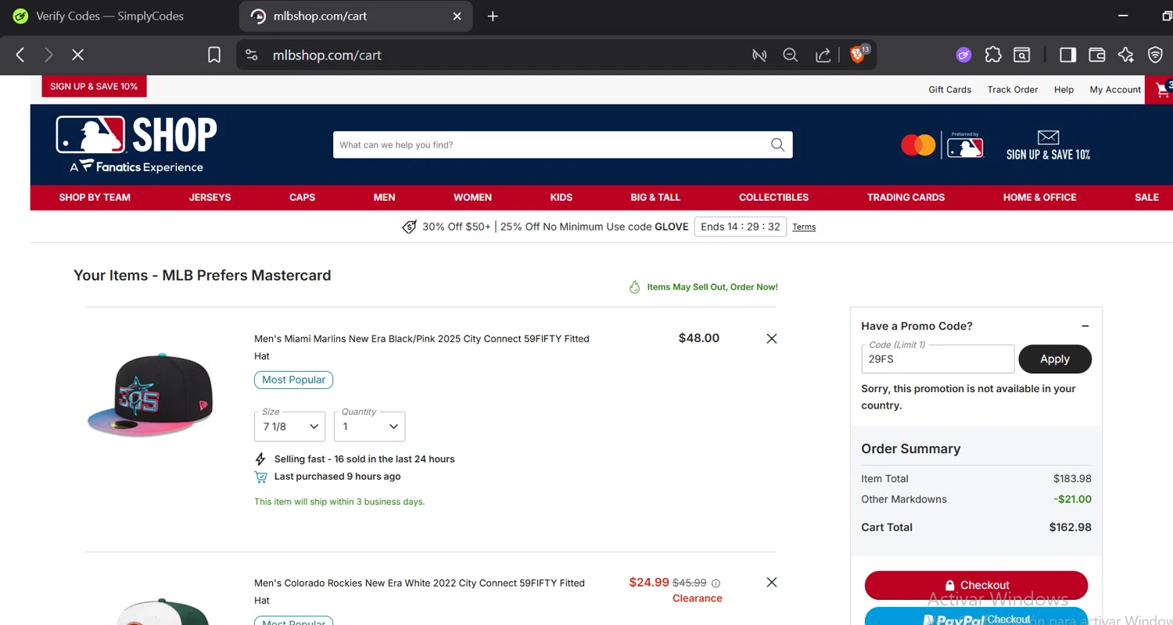
Task: Open the Gift Cards link
Action: [949, 90]
